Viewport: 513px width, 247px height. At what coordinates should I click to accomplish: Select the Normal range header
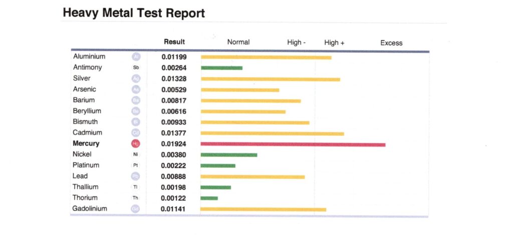point(238,42)
